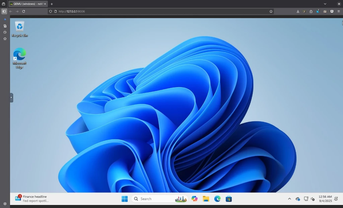
Task: Click the browser Back arrow
Action: pos(11,11)
